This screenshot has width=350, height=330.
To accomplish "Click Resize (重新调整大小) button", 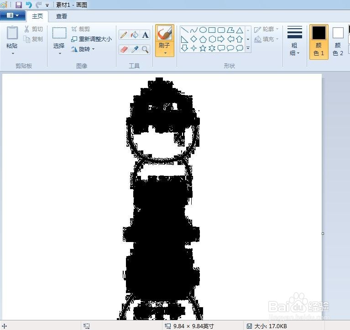I will pos(92,39).
